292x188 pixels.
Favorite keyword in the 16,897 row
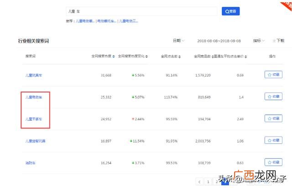(273, 140)
